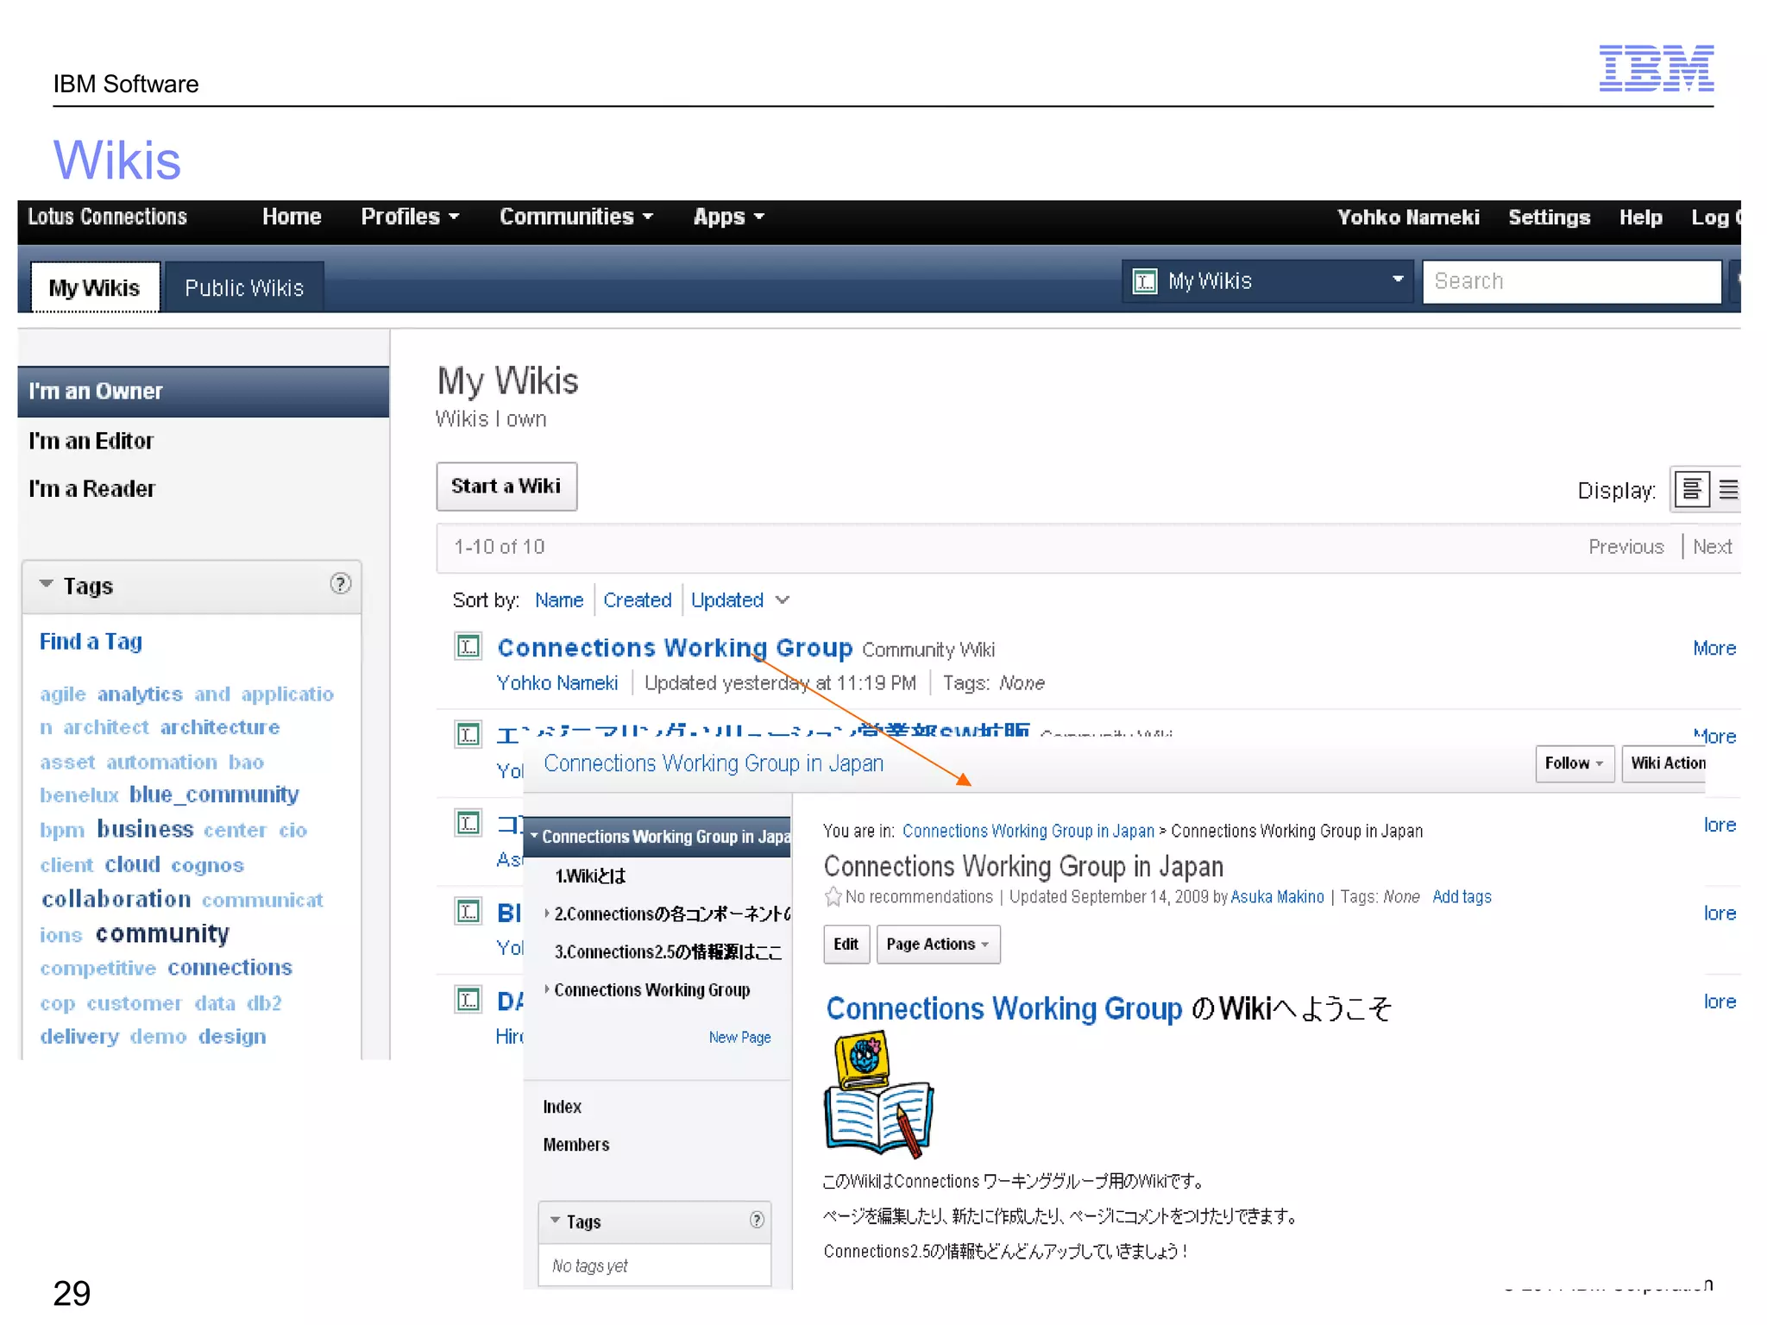Switch to compact list display icon

point(1728,490)
